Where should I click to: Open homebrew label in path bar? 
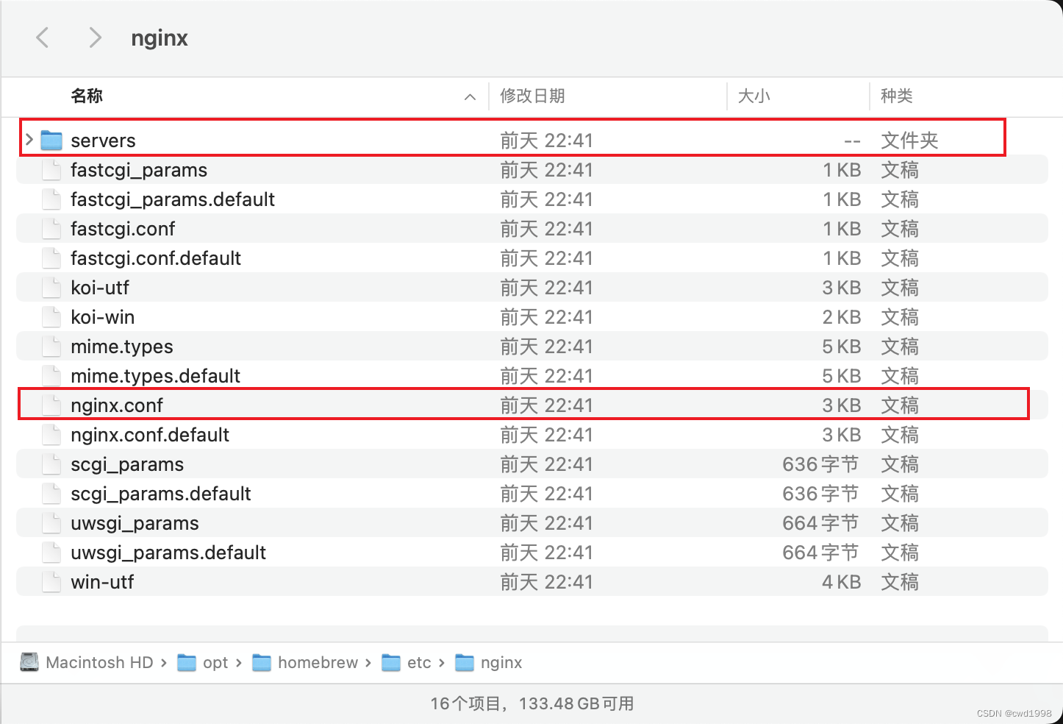click(x=318, y=662)
